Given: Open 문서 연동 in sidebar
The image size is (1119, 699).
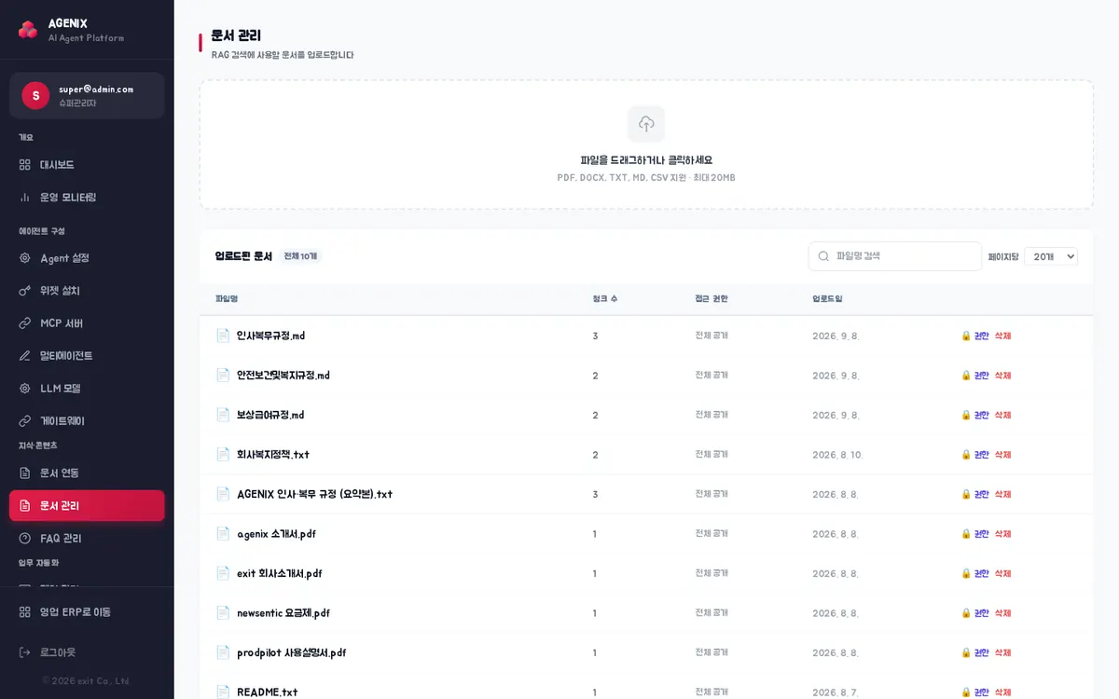Looking at the screenshot, I should pos(87,473).
